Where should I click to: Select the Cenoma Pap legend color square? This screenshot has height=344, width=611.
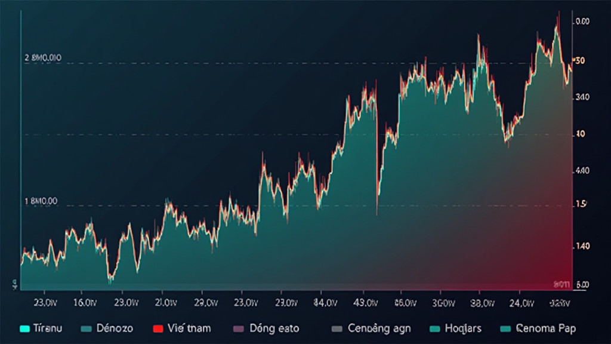click(x=506, y=328)
